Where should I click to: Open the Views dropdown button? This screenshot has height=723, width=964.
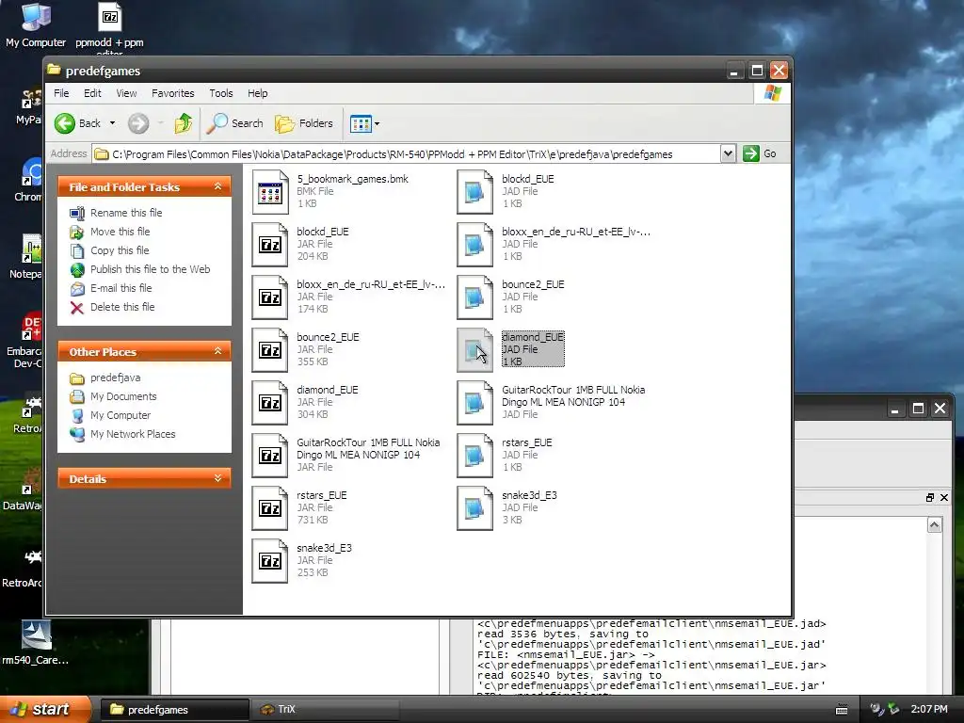pyautogui.click(x=365, y=123)
